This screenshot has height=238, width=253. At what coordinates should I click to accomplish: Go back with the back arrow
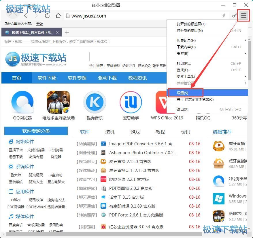point(25,16)
